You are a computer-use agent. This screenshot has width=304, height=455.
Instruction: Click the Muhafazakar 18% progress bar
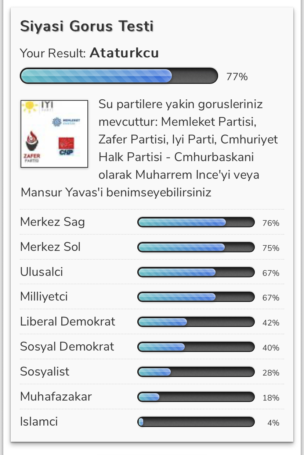coord(196,397)
